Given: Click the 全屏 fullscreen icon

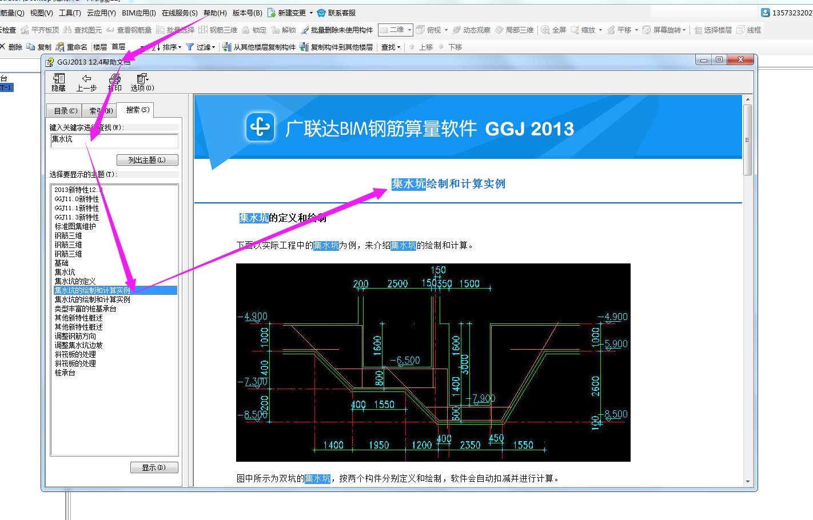Looking at the screenshot, I should pos(545,30).
